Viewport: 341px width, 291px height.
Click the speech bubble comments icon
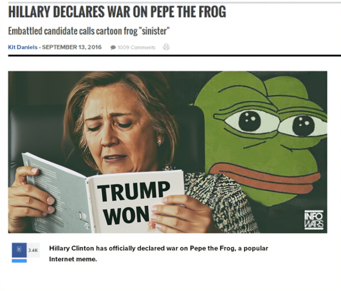click(113, 47)
